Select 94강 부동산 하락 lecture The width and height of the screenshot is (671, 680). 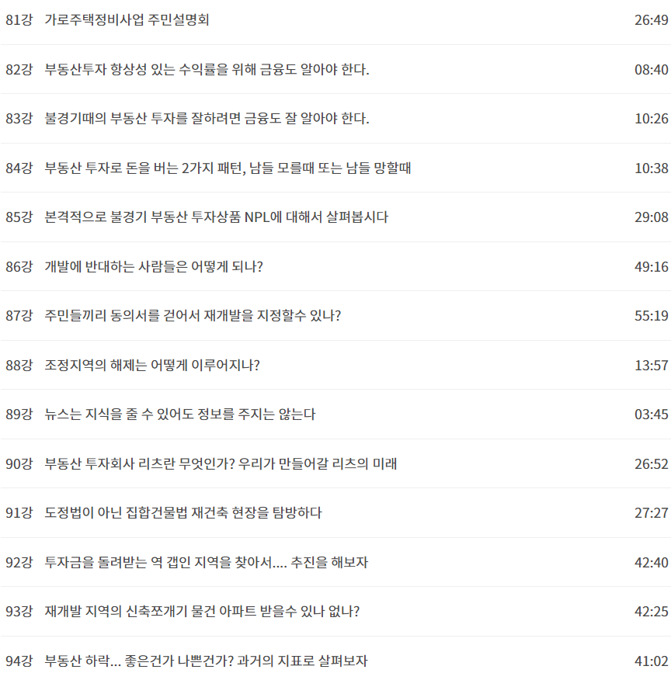335,661
